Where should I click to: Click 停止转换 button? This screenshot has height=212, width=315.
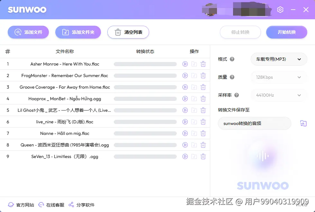pos(240,32)
